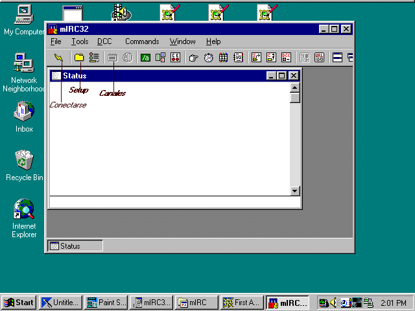Screen dimensions: 415x311
Task: Switch to Untitle... taskbar button
Action: tap(61, 303)
